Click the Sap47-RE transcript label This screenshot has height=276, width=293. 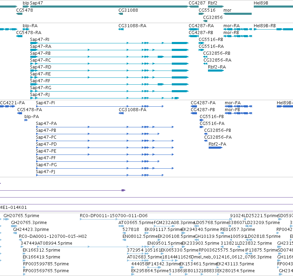(40, 74)
